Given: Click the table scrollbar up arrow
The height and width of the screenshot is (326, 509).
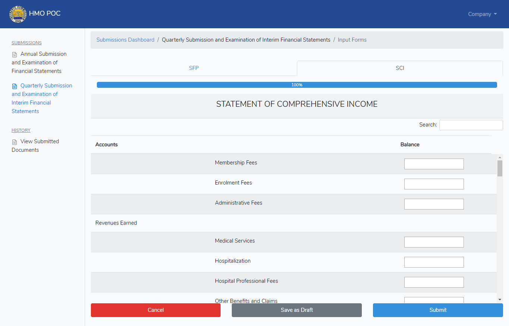Looking at the screenshot, I should pyautogui.click(x=500, y=157).
